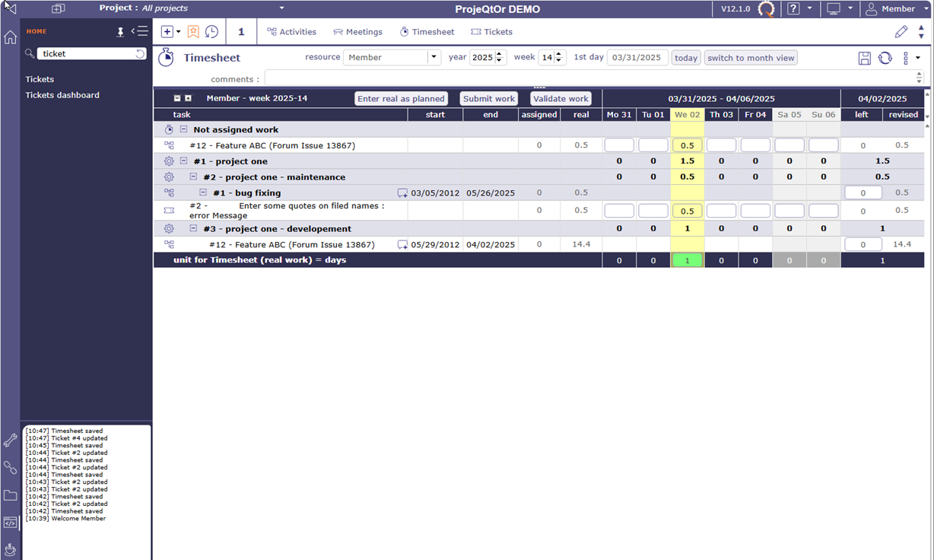Viewport: 934px width, 560px height.
Task: Reset the menu search with circular arrow icon
Action: tap(140, 53)
